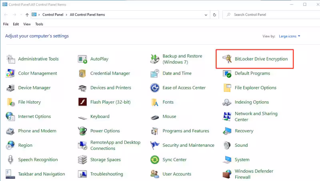This screenshot has width=320, height=181.
Task: Open Power Options battery icon
Action: coord(82,131)
